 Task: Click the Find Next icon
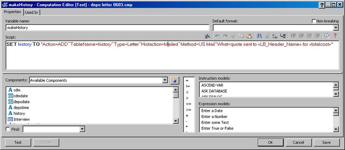(267, 36)
